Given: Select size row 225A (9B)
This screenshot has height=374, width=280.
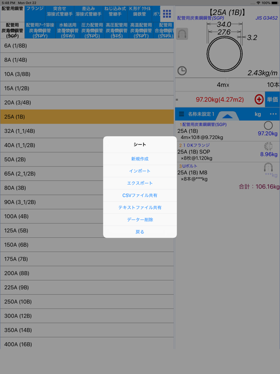Looking at the screenshot, I should [87, 287].
